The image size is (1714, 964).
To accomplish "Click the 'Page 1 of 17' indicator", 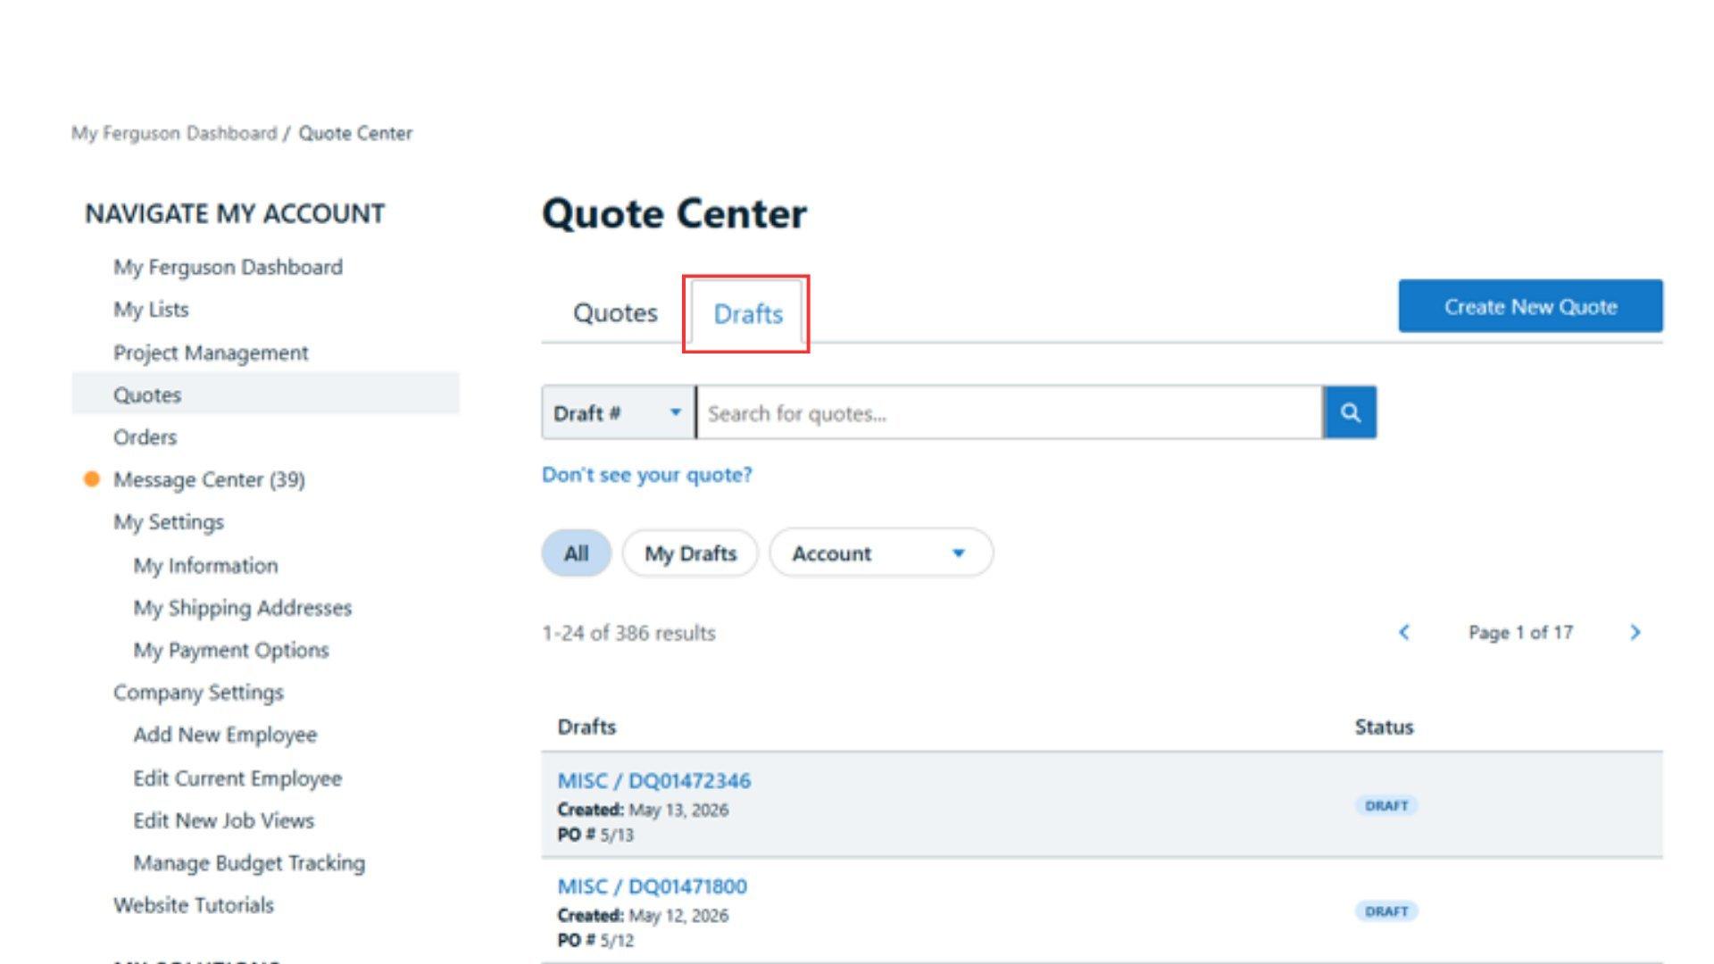I will (1520, 633).
